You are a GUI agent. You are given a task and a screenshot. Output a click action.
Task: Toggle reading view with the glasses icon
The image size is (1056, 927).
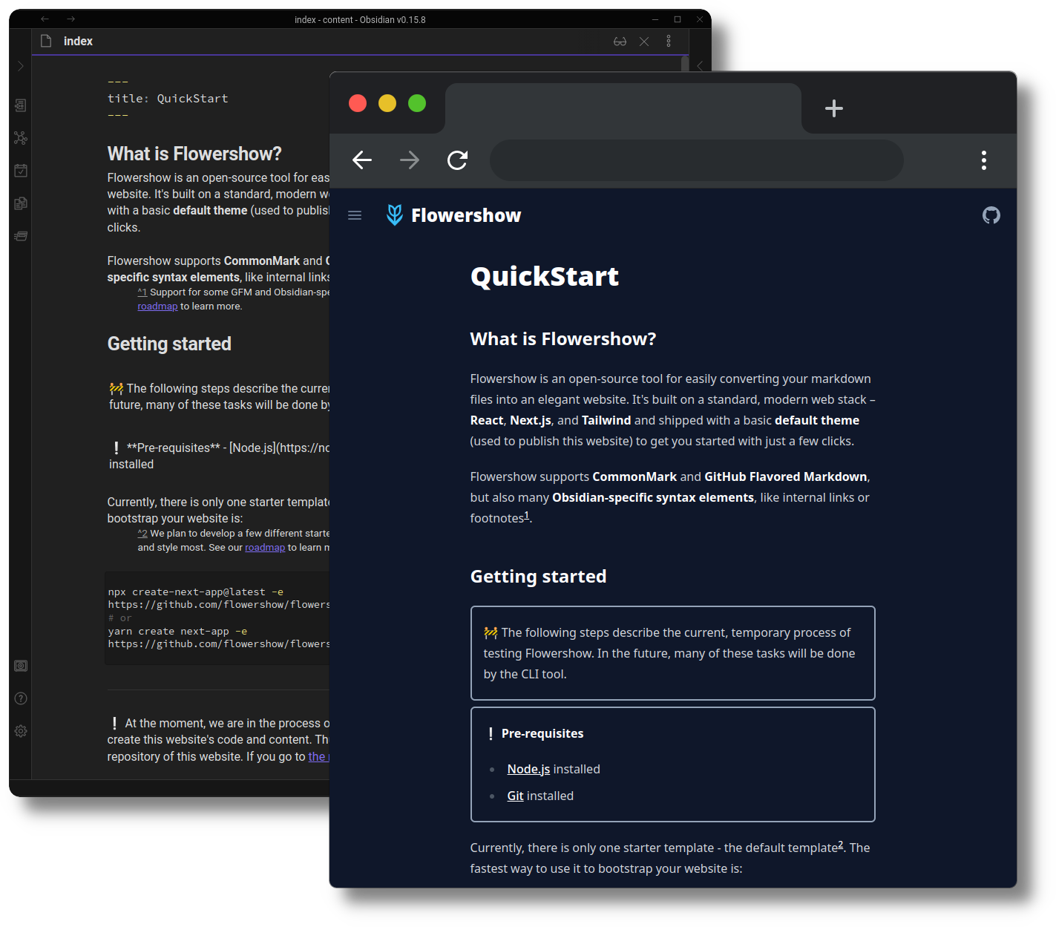click(620, 42)
